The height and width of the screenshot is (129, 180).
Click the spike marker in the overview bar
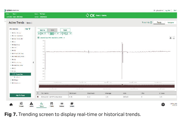tap(122, 85)
